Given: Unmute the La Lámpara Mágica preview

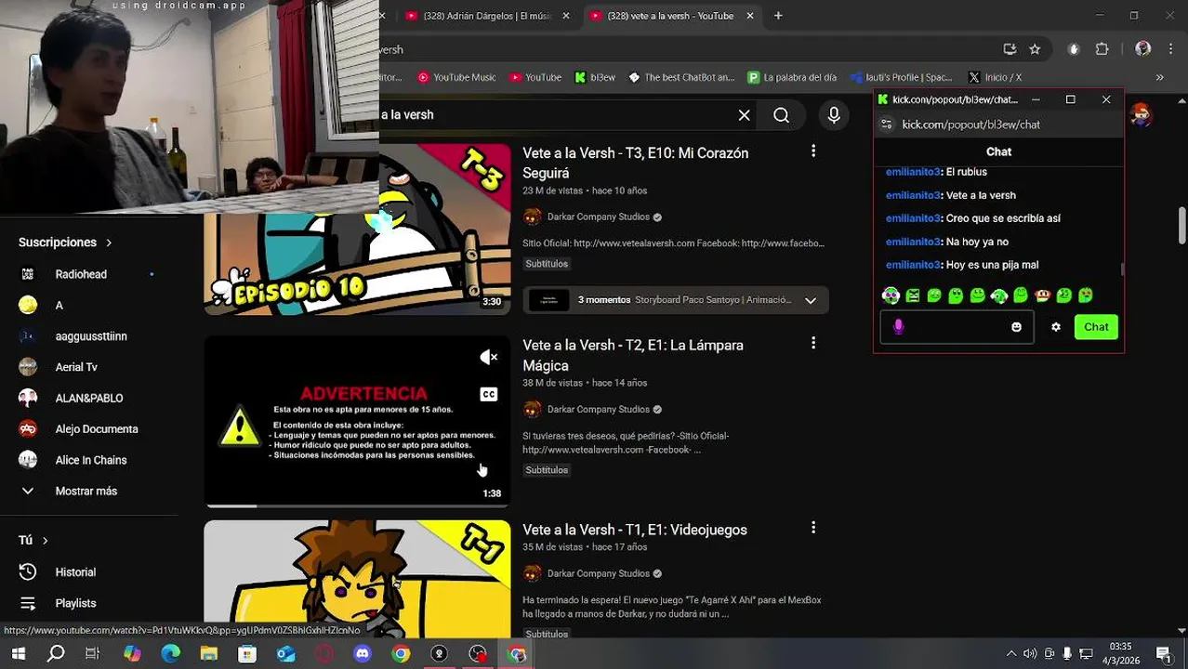Looking at the screenshot, I should [489, 357].
